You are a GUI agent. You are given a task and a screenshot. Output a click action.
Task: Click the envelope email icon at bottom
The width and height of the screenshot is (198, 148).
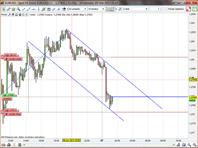click(3, 145)
